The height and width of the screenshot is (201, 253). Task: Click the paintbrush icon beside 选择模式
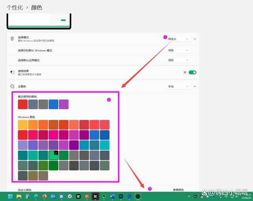[12, 39]
